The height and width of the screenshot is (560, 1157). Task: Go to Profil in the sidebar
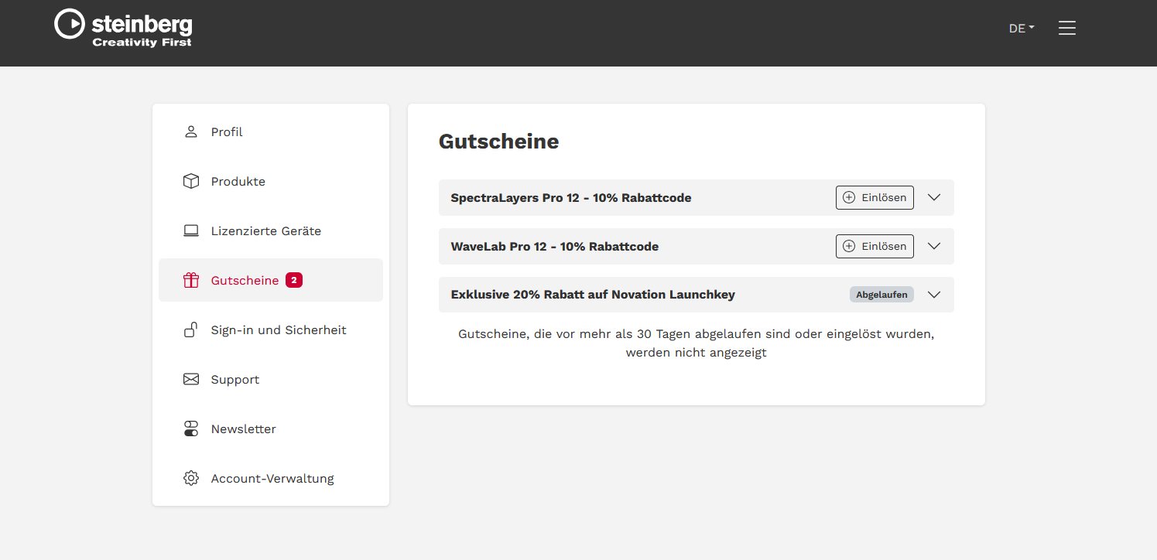click(271, 131)
